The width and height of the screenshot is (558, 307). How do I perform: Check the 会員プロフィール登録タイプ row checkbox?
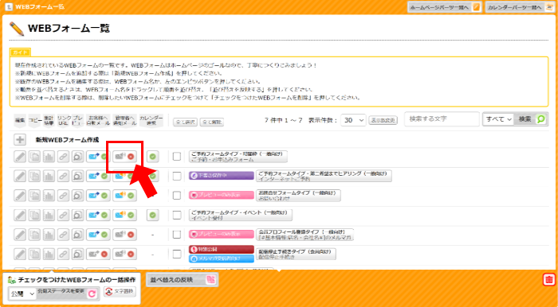coord(177,235)
